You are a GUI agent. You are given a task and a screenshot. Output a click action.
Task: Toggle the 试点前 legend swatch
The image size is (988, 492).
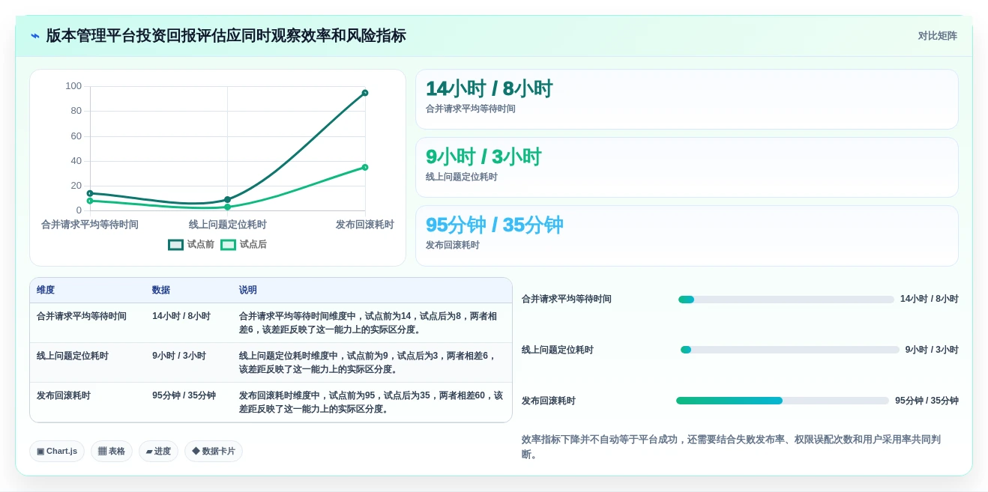[x=175, y=245]
